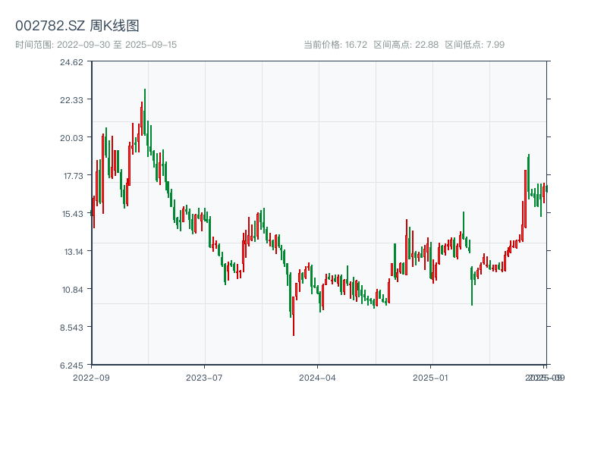Click the 002782.SZ 周K线图 chart title
The width and height of the screenshot is (607, 455).
pyautogui.click(x=77, y=27)
